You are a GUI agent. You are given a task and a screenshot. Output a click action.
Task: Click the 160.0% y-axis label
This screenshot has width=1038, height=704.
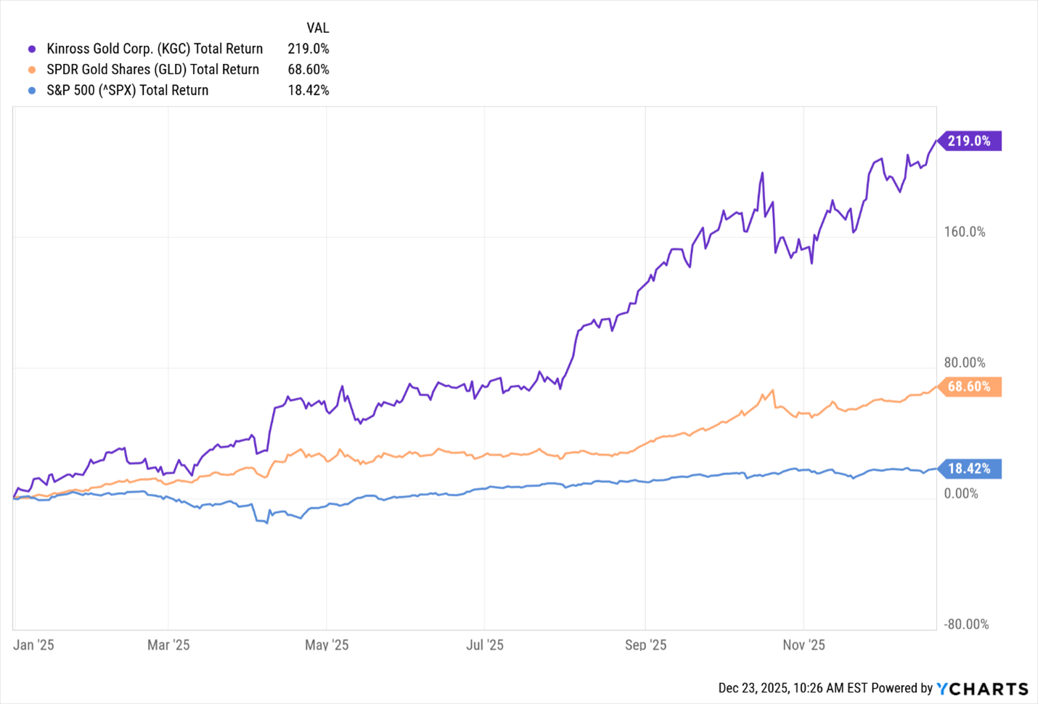(x=965, y=232)
